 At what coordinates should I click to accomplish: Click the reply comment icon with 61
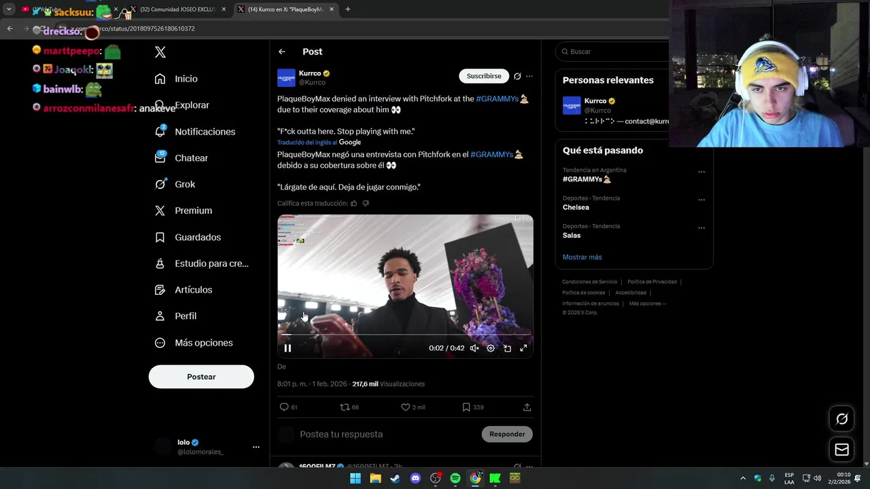(284, 407)
